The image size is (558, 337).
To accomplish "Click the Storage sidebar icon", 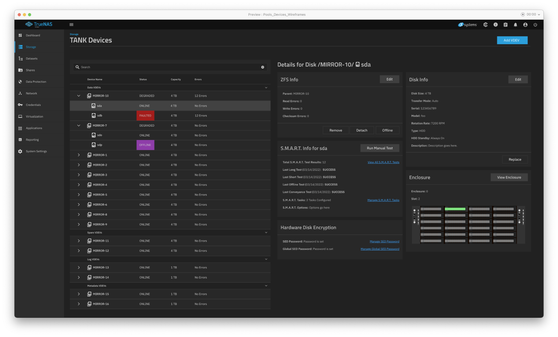I will pos(21,47).
